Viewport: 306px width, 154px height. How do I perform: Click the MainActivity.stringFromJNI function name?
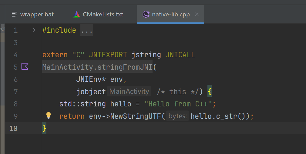pos(97,67)
